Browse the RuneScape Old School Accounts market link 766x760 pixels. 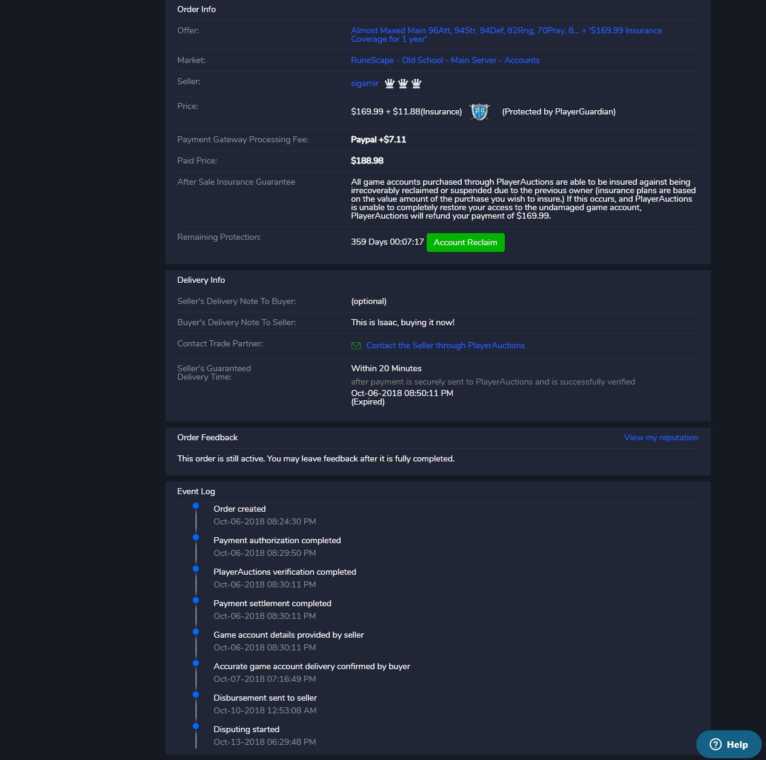[x=445, y=60]
